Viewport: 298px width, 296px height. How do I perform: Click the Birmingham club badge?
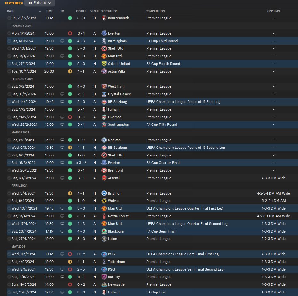point(104,41)
